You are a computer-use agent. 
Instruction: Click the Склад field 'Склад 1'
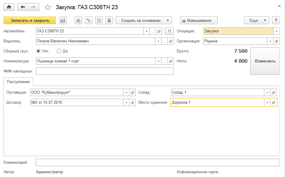pyautogui.click(x=217, y=93)
